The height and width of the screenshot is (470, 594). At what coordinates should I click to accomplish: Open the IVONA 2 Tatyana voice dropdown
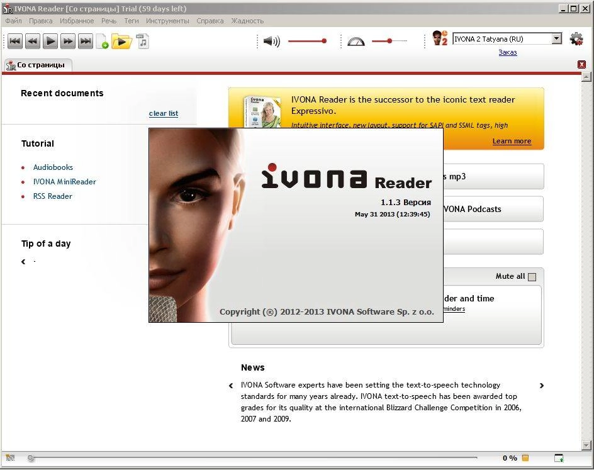point(556,38)
